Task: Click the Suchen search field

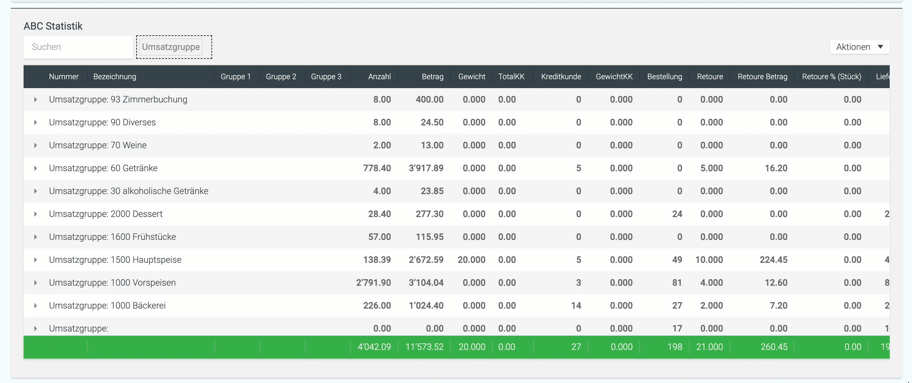Action: point(78,47)
